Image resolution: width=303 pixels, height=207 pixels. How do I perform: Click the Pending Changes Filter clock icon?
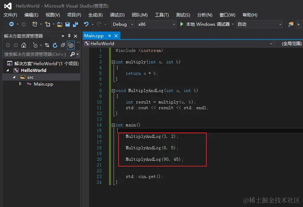35,45
